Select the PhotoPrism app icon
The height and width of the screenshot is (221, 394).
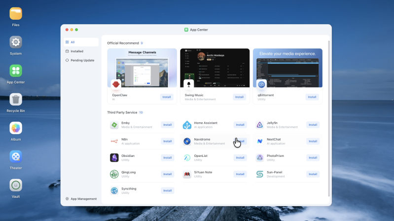click(x=260, y=158)
